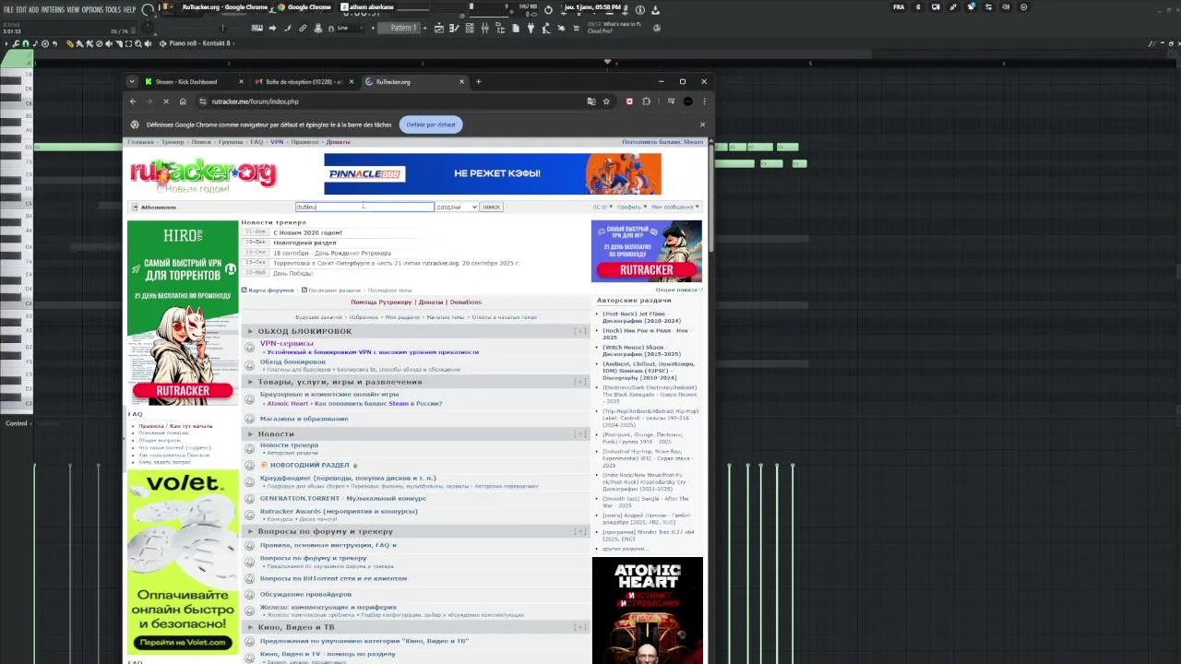Open 'Новости трекера' forum link
The width and height of the screenshot is (1181, 664).
point(289,445)
